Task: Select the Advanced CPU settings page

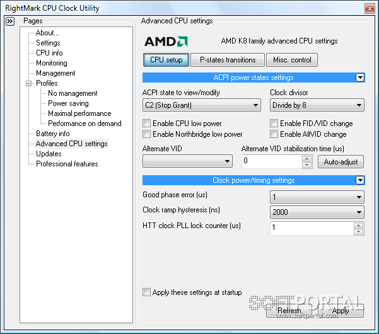Action: [71, 144]
